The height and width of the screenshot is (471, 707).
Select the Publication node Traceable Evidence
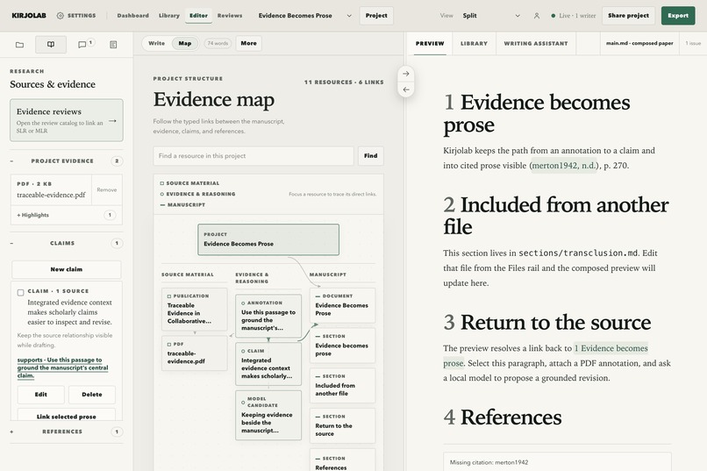(x=195, y=310)
